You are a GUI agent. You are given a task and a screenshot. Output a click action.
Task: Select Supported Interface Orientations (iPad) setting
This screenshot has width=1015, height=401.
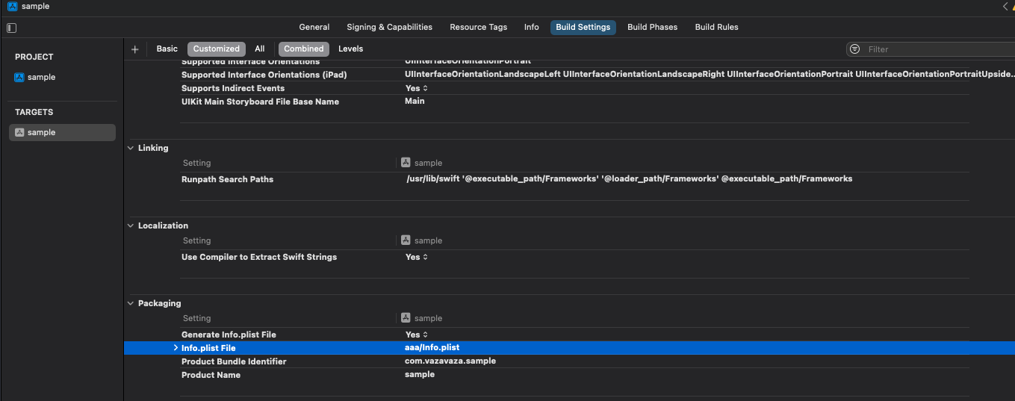pos(264,75)
